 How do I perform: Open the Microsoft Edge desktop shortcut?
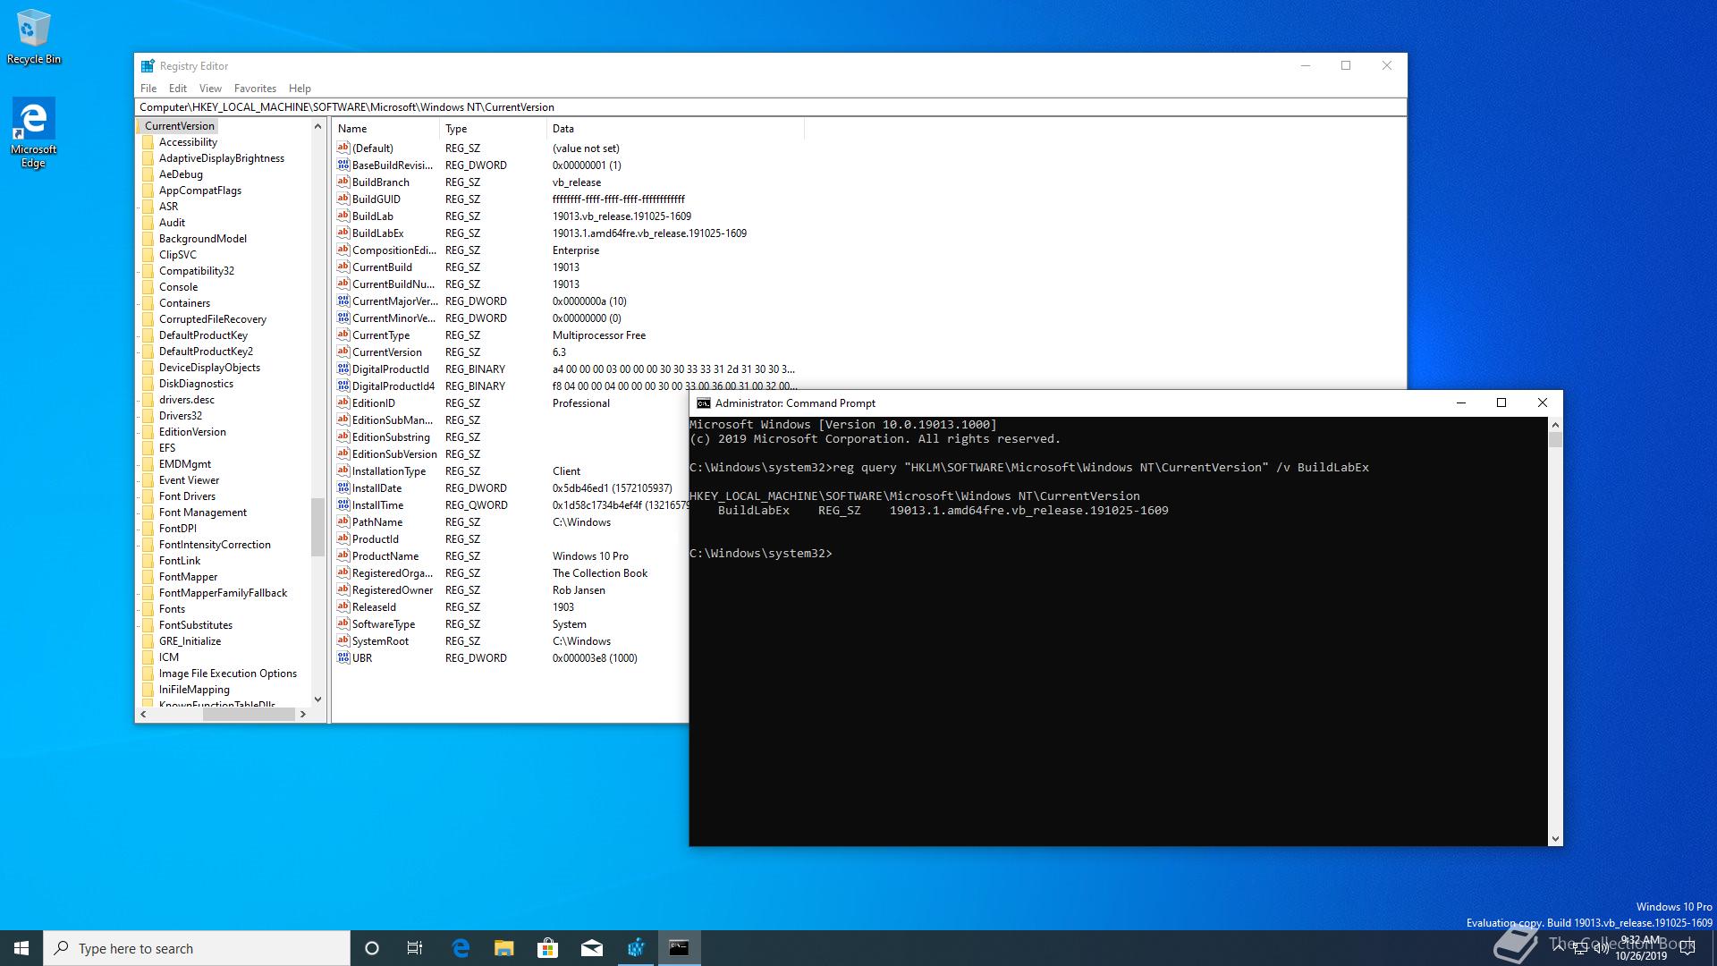pos(33,132)
